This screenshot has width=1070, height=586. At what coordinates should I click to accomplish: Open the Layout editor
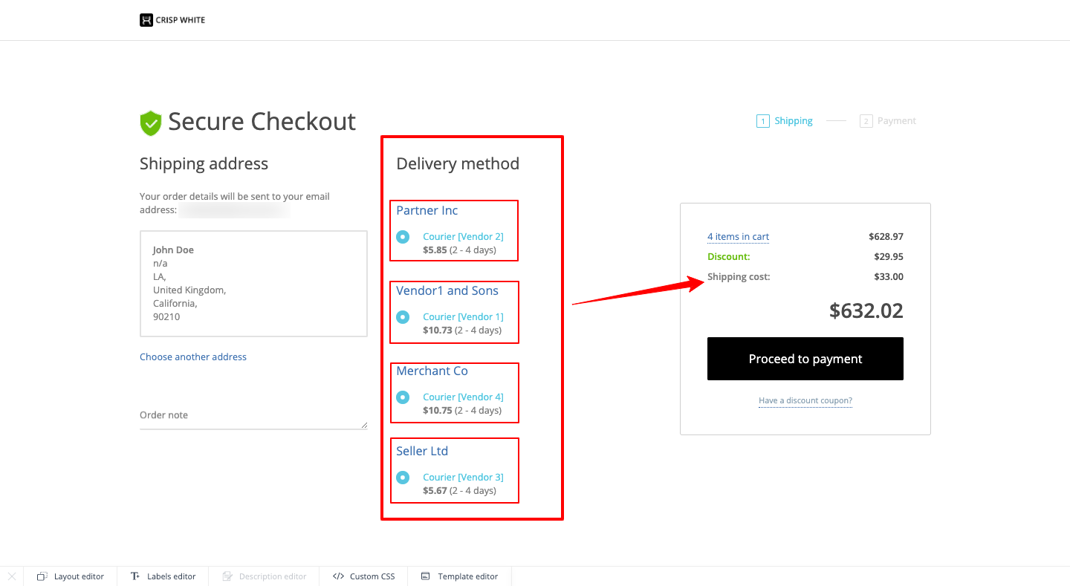click(x=71, y=576)
